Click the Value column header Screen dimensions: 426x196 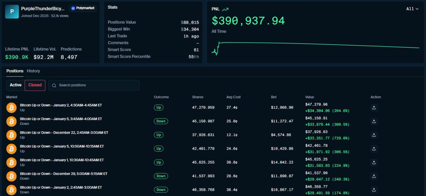[310, 97]
